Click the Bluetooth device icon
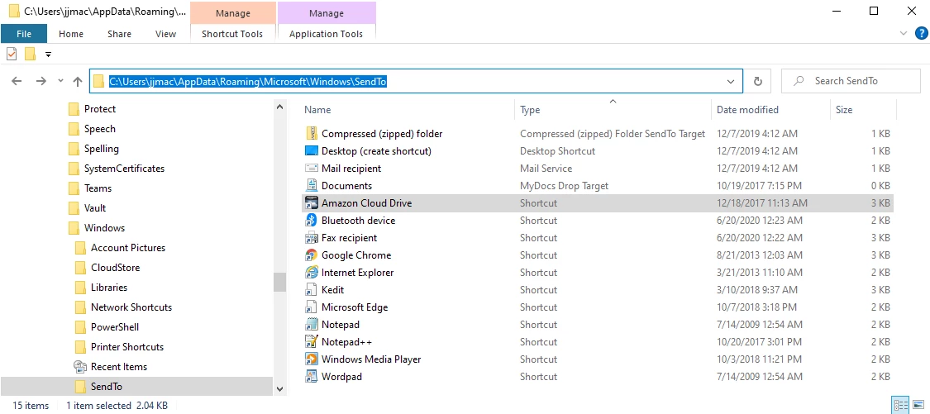This screenshot has width=930, height=414. [x=312, y=220]
